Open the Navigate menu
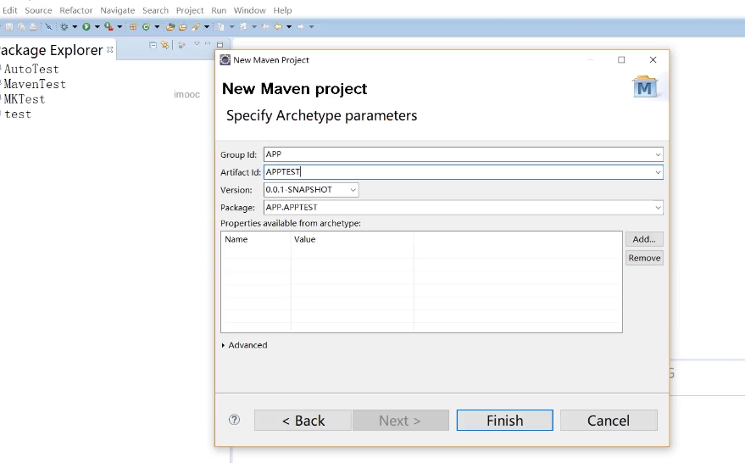Viewport: 745px width, 463px height. click(x=117, y=10)
